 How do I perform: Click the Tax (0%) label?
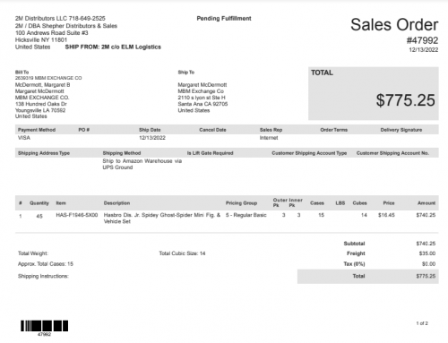(x=354, y=264)
